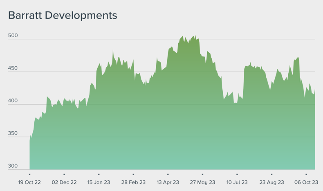Select the 23 Aug 23 date label
The image size is (323, 191).
(x=272, y=182)
